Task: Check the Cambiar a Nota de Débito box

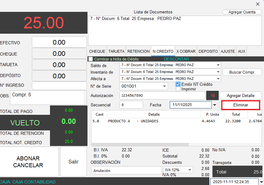Action: [x=91, y=59]
